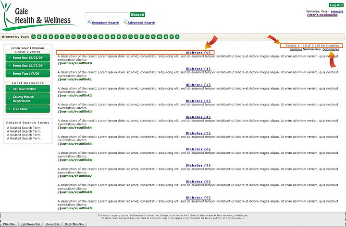Switch to the Bookmarks results tab
Image resolution: width=346 pixels, height=227 pixels.
click(x=331, y=49)
